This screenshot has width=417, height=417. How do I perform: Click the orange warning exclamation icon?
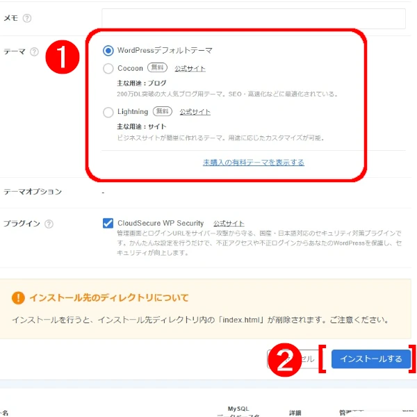[x=18, y=297]
